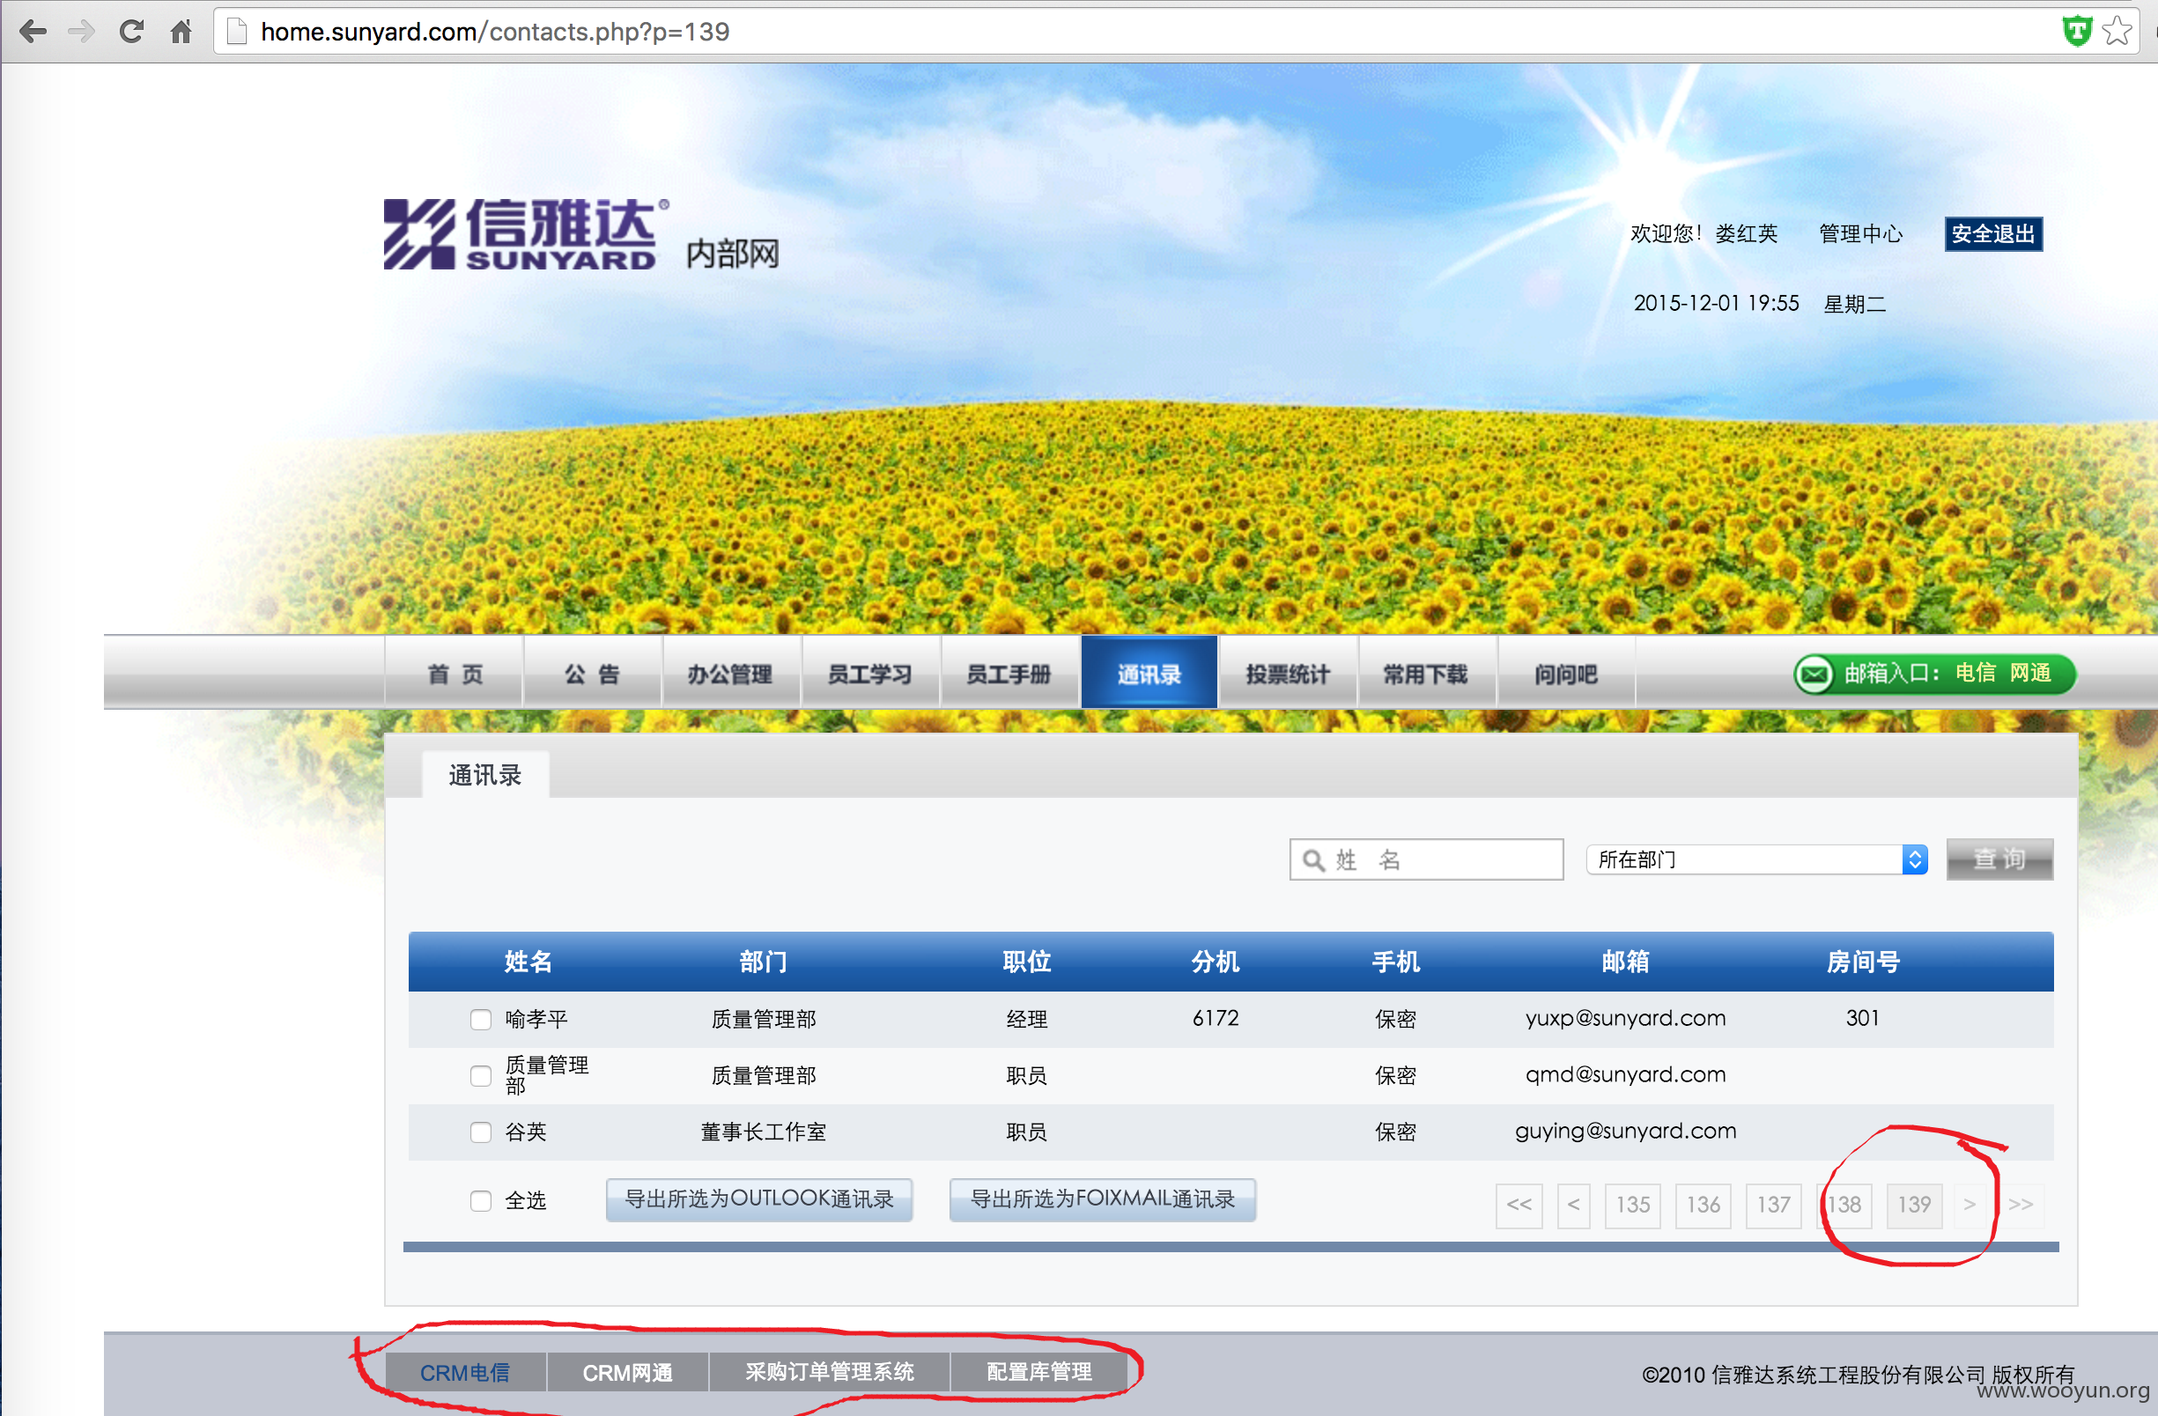Go to page 139
The height and width of the screenshot is (1416, 2158).
pyautogui.click(x=1914, y=1205)
